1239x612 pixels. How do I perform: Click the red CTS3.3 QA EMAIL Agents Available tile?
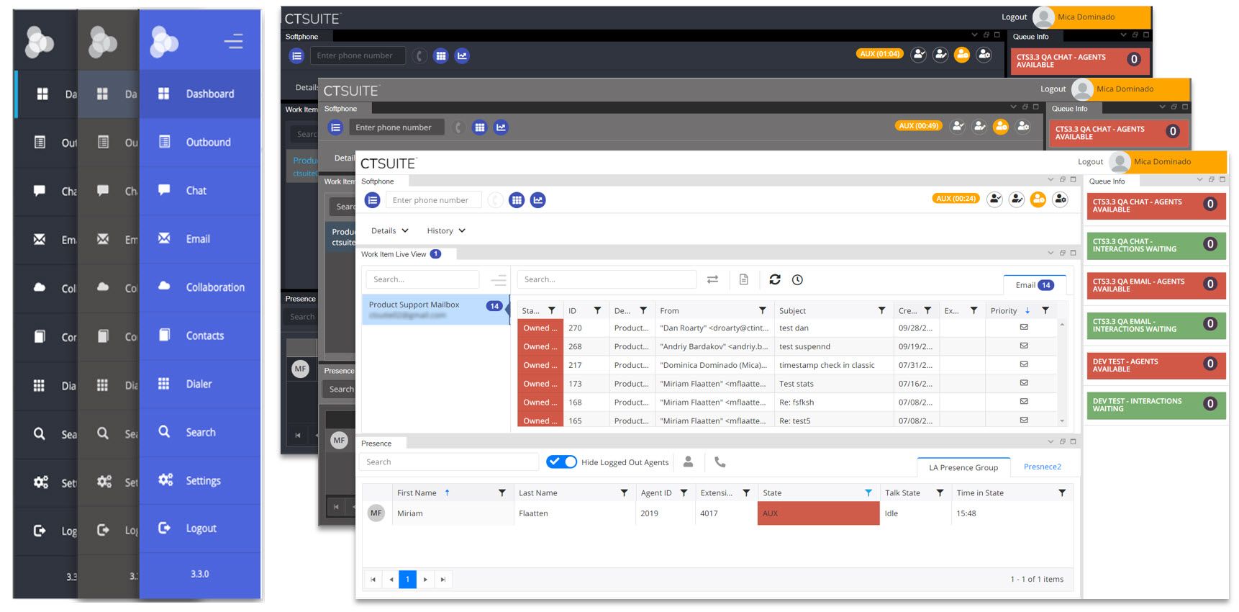coord(1156,285)
